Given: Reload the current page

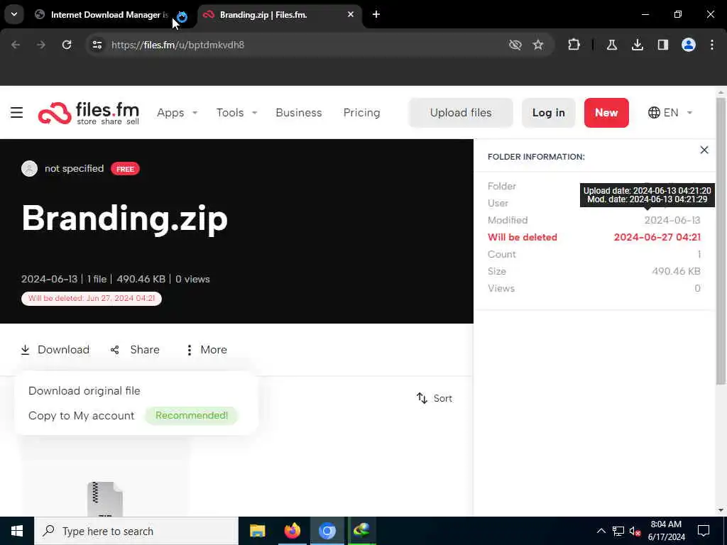Looking at the screenshot, I should tap(67, 45).
